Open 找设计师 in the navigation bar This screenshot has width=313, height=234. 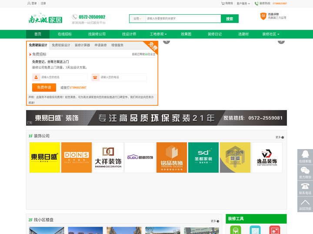tap(129, 34)
